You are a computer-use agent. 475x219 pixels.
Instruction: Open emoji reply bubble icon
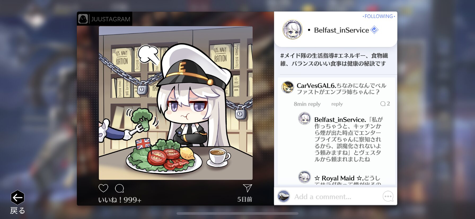pos(388,197)
